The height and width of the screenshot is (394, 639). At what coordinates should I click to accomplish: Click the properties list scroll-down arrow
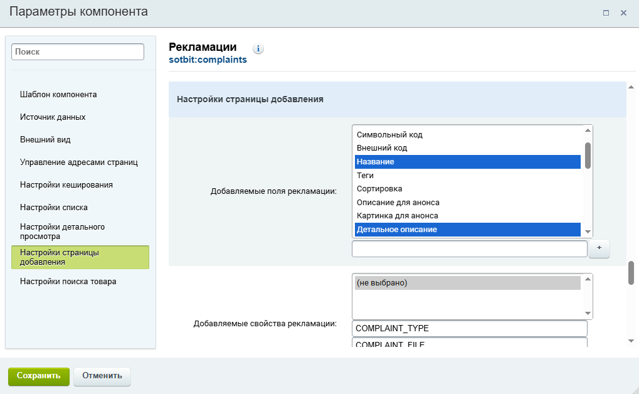coord(588,313)
